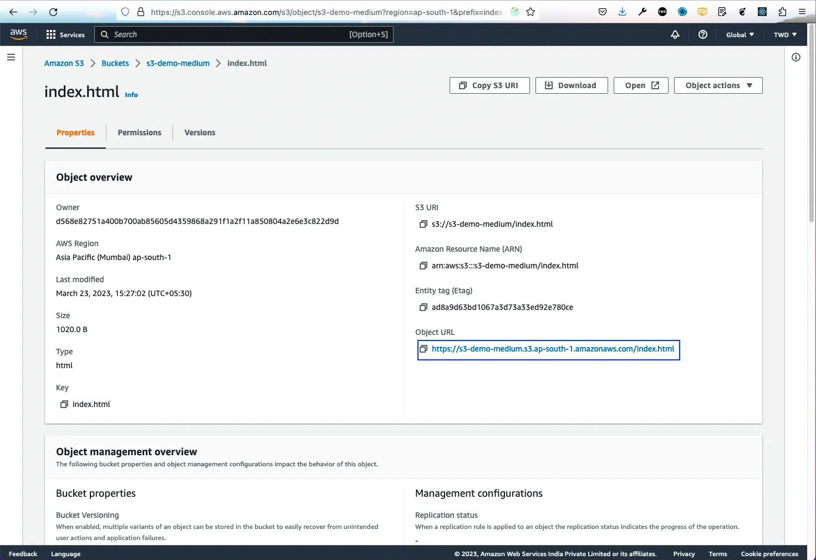This screenshot has width=816, height=560.
Task: Select the Entity tag hash value
Action: pos(502,307)
